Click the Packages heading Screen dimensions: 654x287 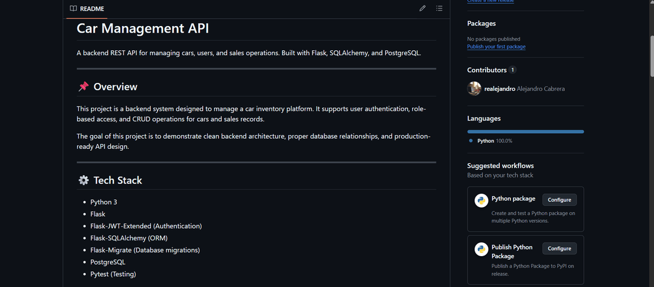[481, 24]
